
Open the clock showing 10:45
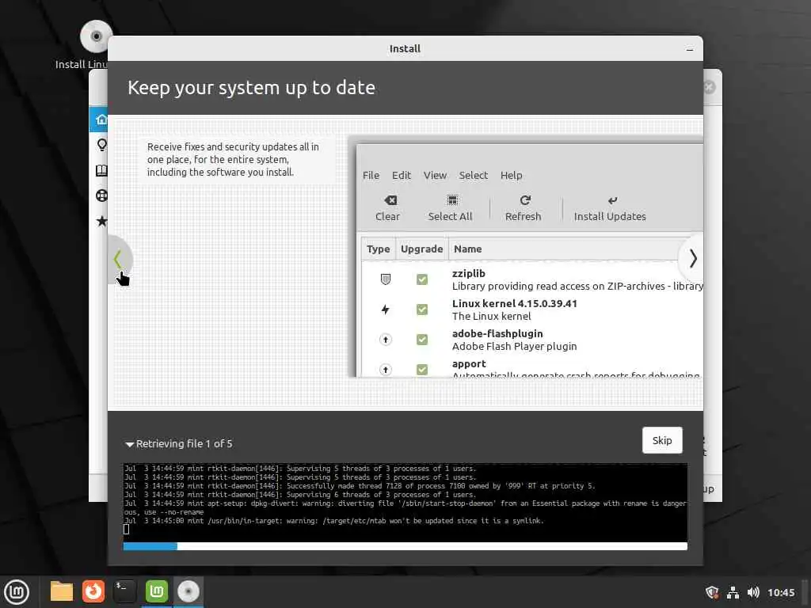781,592
